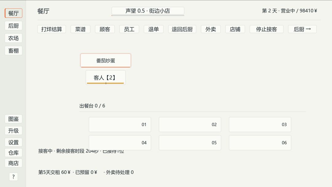Viewport: 332px width, 187px height.
Task: Open the 图鉴 encyclopedia page
Action: click(13, 119)
